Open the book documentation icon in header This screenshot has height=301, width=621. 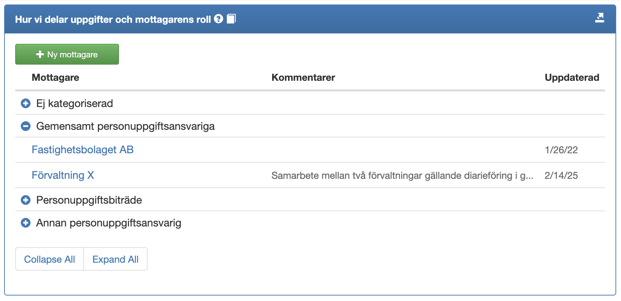point(231,19)
